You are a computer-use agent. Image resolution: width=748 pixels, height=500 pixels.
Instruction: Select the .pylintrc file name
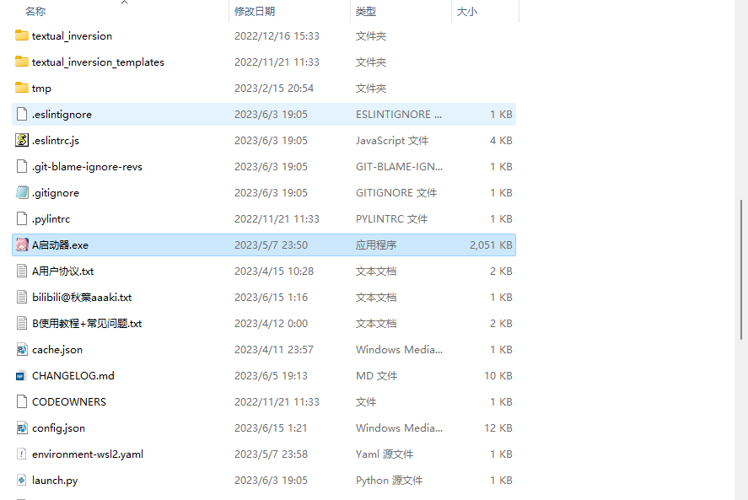coord(51,219)
